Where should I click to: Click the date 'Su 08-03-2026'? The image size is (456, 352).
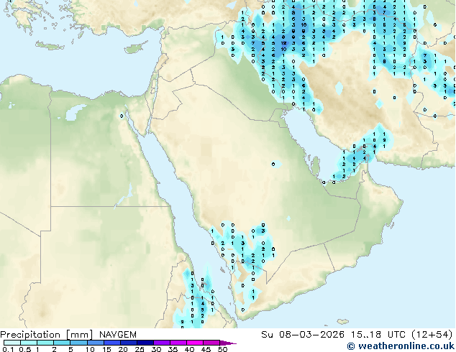click(303, 335)
